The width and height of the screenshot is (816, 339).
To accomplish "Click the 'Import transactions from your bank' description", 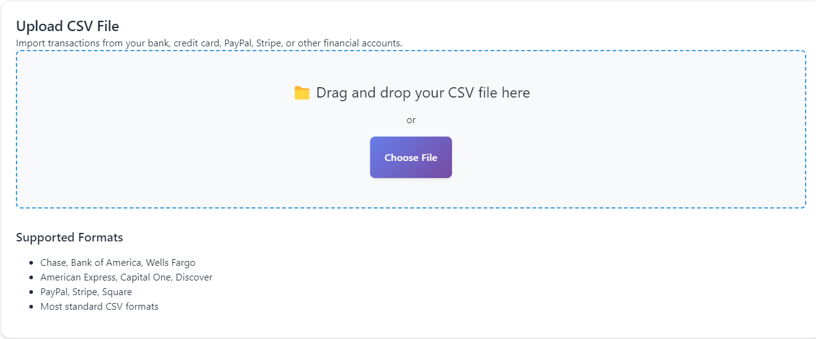I will tap(209, 43).
